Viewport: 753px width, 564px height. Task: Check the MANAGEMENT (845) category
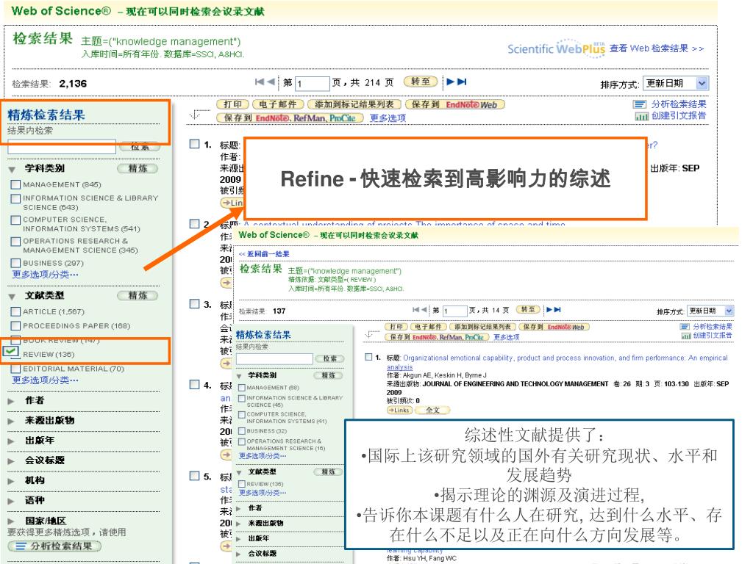[15, 184]
